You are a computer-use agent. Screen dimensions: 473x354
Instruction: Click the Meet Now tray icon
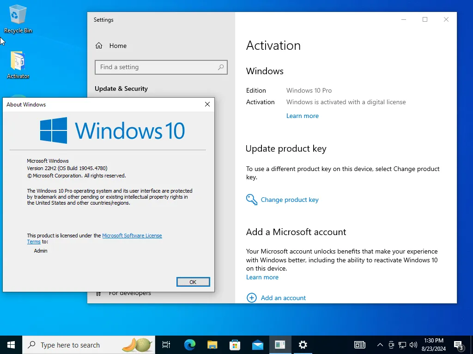pos(391,345)
